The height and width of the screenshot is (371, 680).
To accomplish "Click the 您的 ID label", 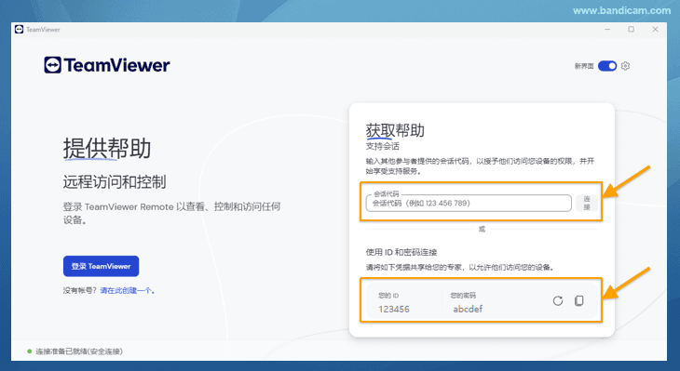I will [388, 296].
